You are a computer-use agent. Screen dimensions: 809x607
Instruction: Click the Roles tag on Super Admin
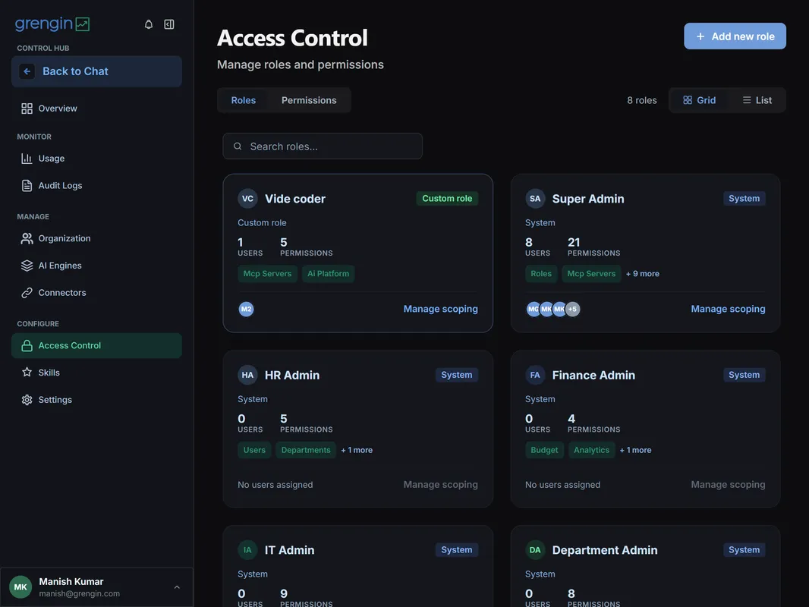click(x=540, y=274)
